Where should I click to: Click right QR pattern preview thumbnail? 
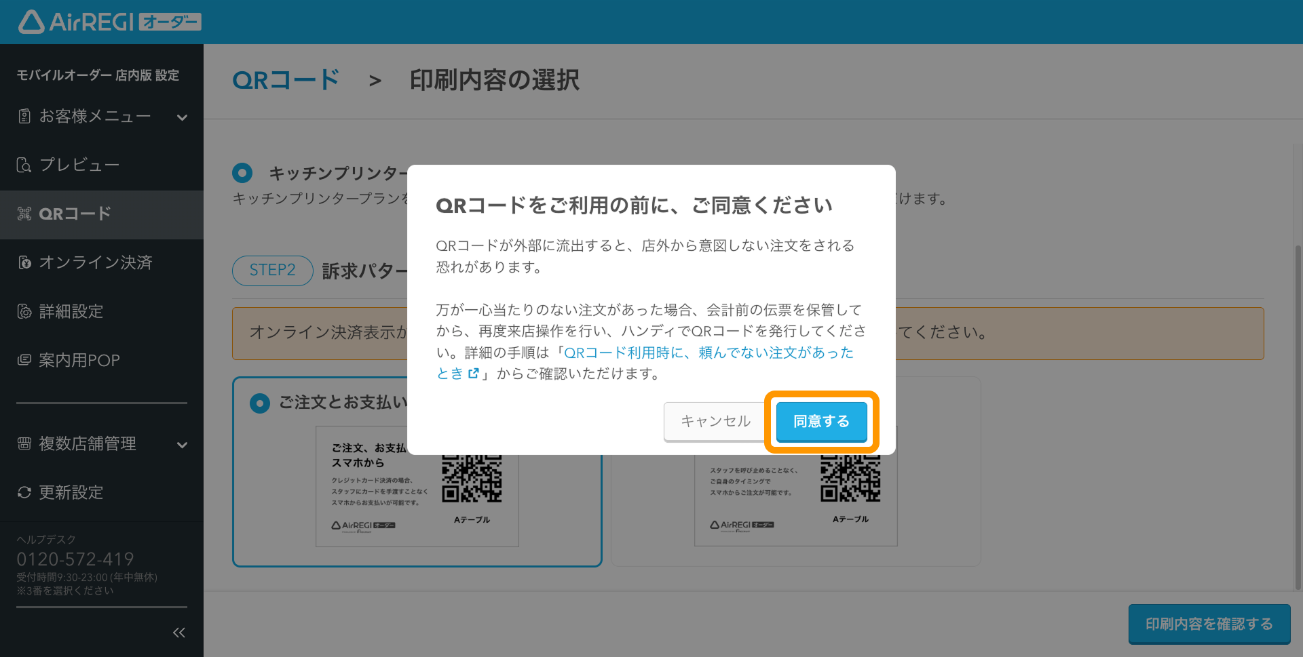point(795,486)
